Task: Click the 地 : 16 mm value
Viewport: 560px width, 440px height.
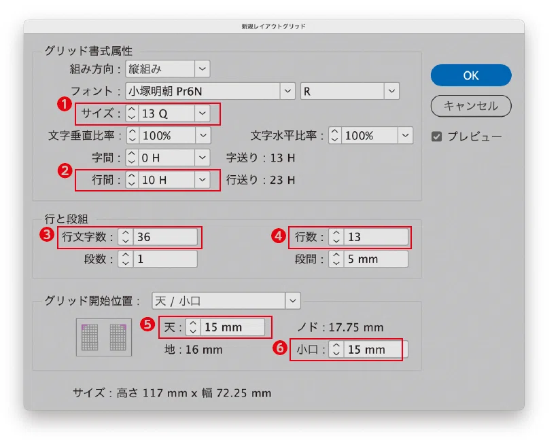Action: point(194,350)
